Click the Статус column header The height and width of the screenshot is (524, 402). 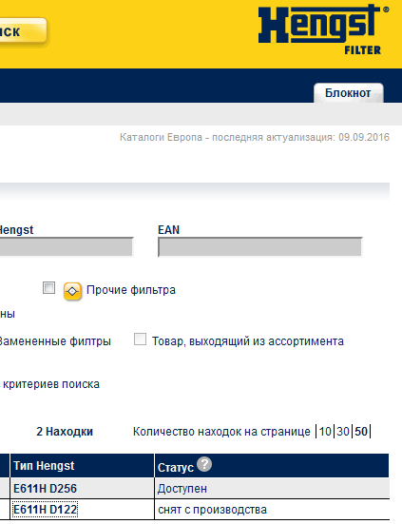[x=272, y=466]
